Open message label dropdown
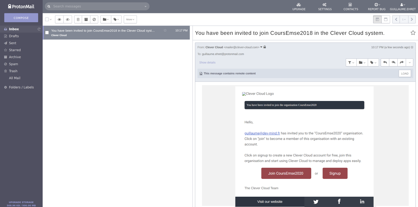Screen dimensions: 418x207 pyautogui.click(x=373, y=63)
